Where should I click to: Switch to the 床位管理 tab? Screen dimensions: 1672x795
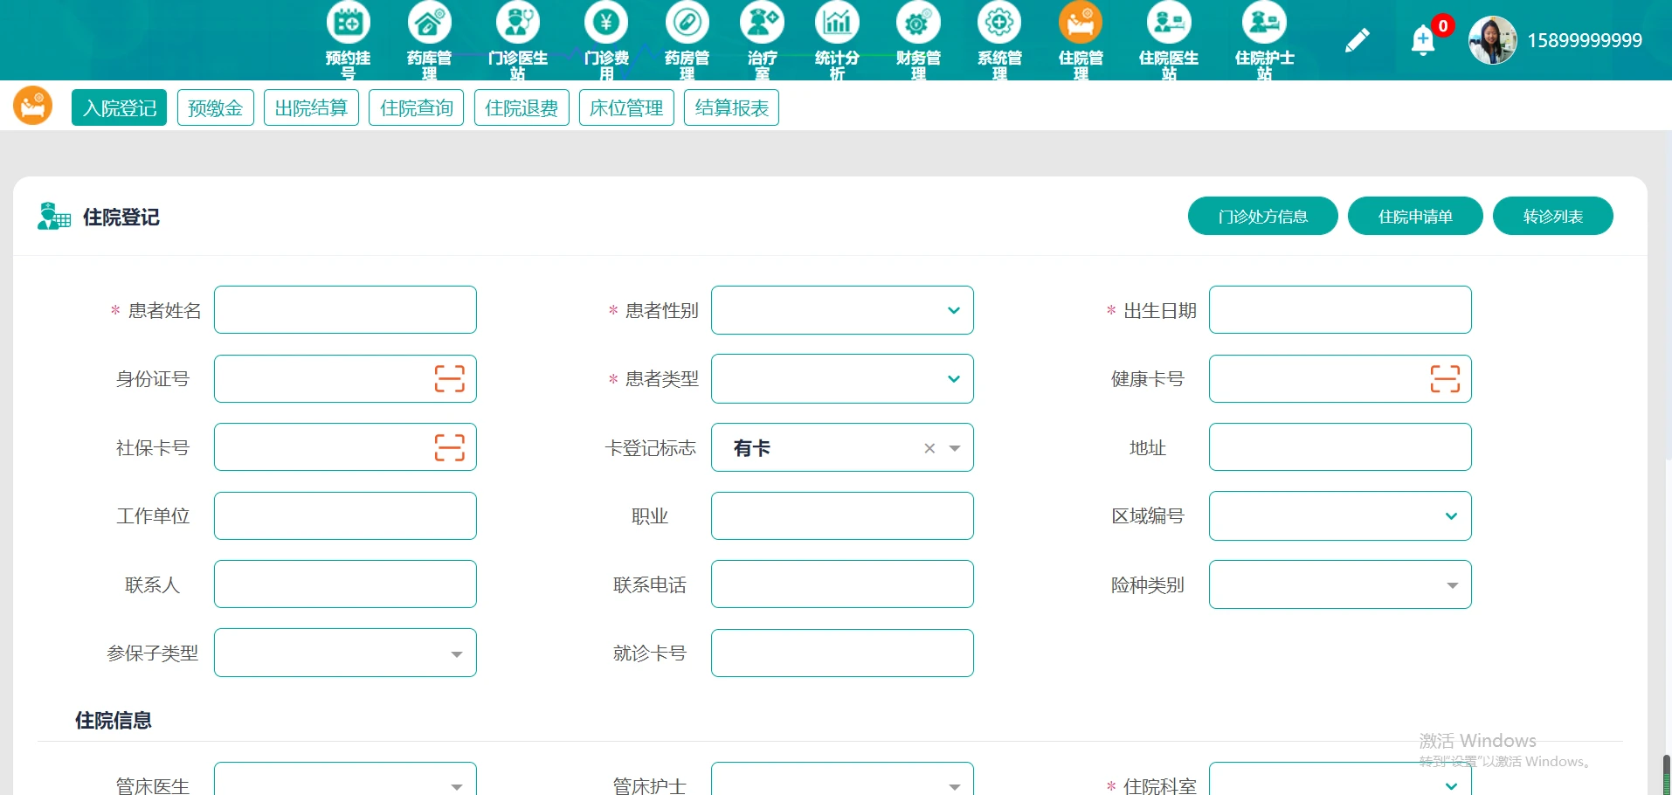pyautogui.click(x=625, y=107)
